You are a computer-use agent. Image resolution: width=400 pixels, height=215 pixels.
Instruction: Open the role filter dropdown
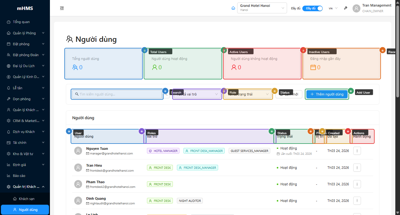pyautogui.click(x=197, y=94)
